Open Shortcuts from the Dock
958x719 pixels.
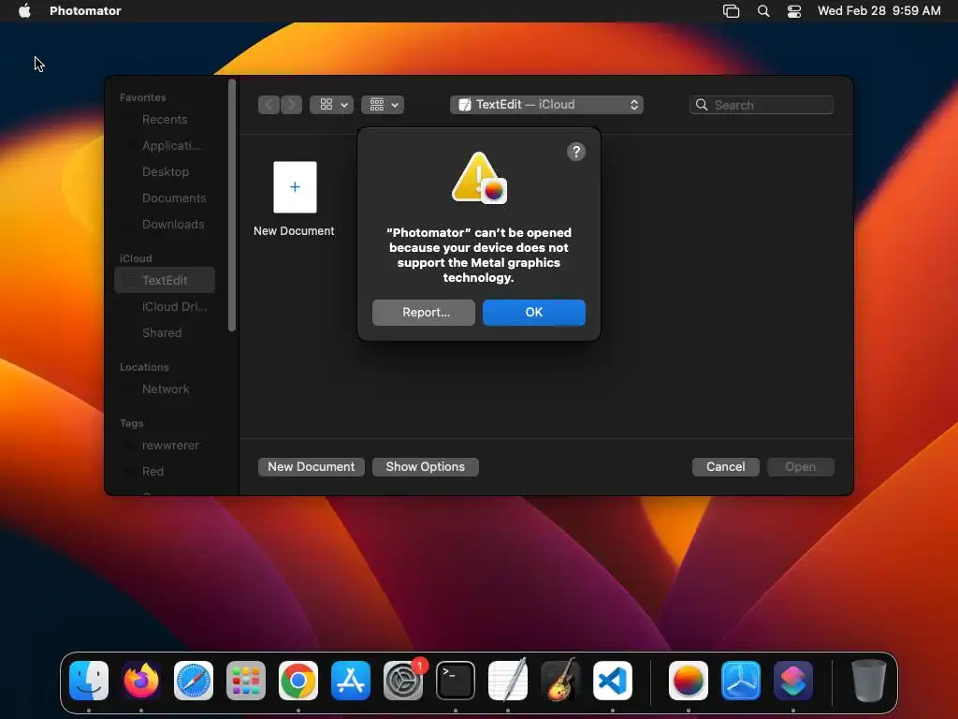pos(793,681)
